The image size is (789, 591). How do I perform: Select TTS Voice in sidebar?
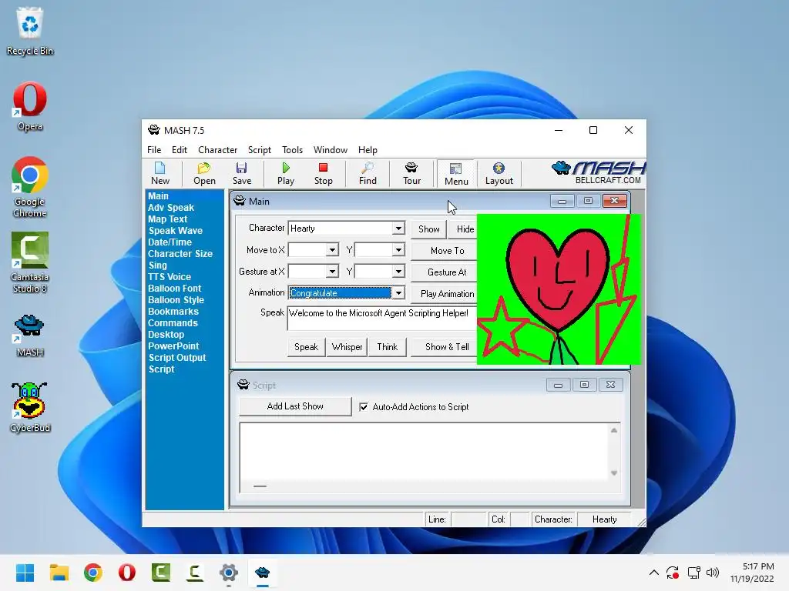169,277
